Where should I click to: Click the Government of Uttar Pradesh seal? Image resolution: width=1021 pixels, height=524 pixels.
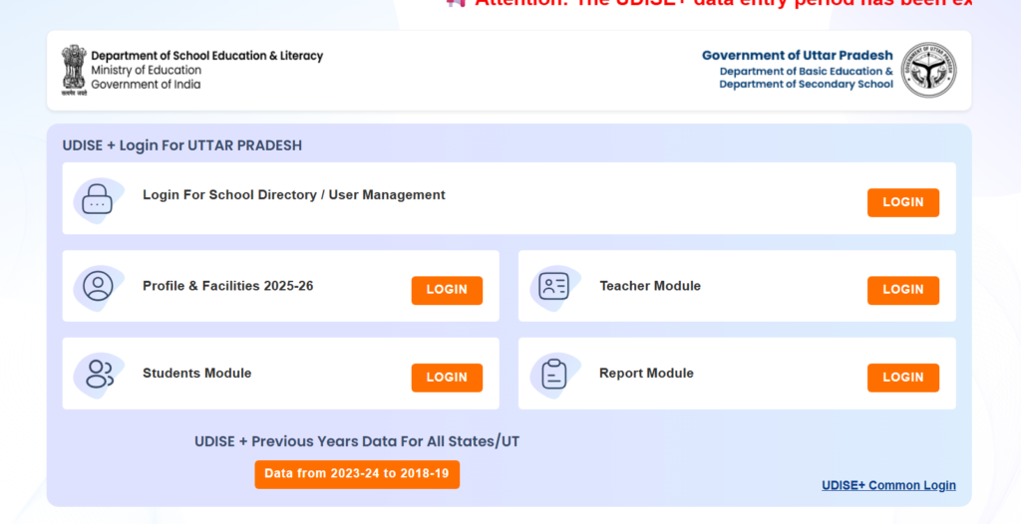(x=928, y=71)
